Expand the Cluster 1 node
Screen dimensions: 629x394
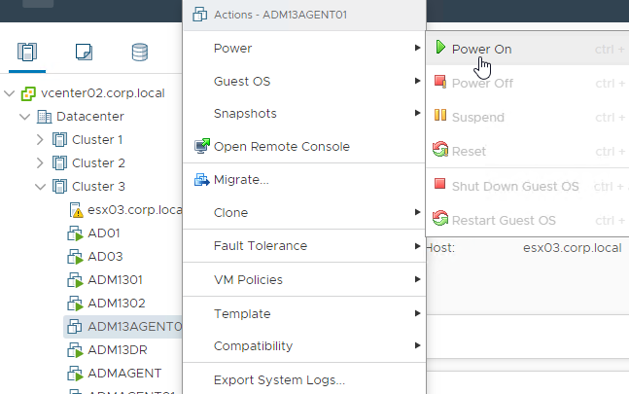40,140
